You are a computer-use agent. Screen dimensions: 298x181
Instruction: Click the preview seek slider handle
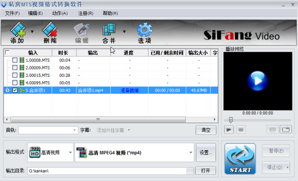(230, 120)
